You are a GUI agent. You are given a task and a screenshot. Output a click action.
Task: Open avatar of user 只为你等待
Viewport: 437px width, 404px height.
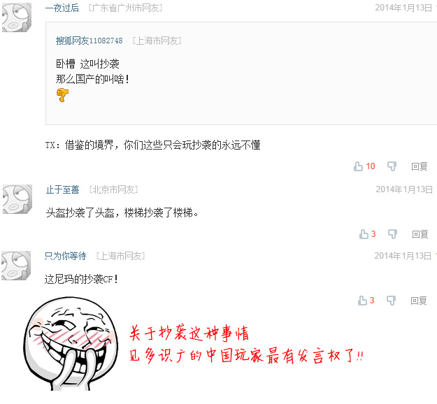coord(16,266)
